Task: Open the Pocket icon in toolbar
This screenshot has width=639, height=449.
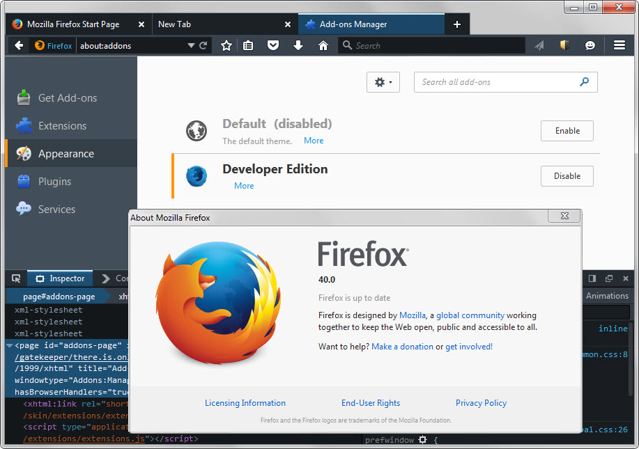Action: pos(273,45)
